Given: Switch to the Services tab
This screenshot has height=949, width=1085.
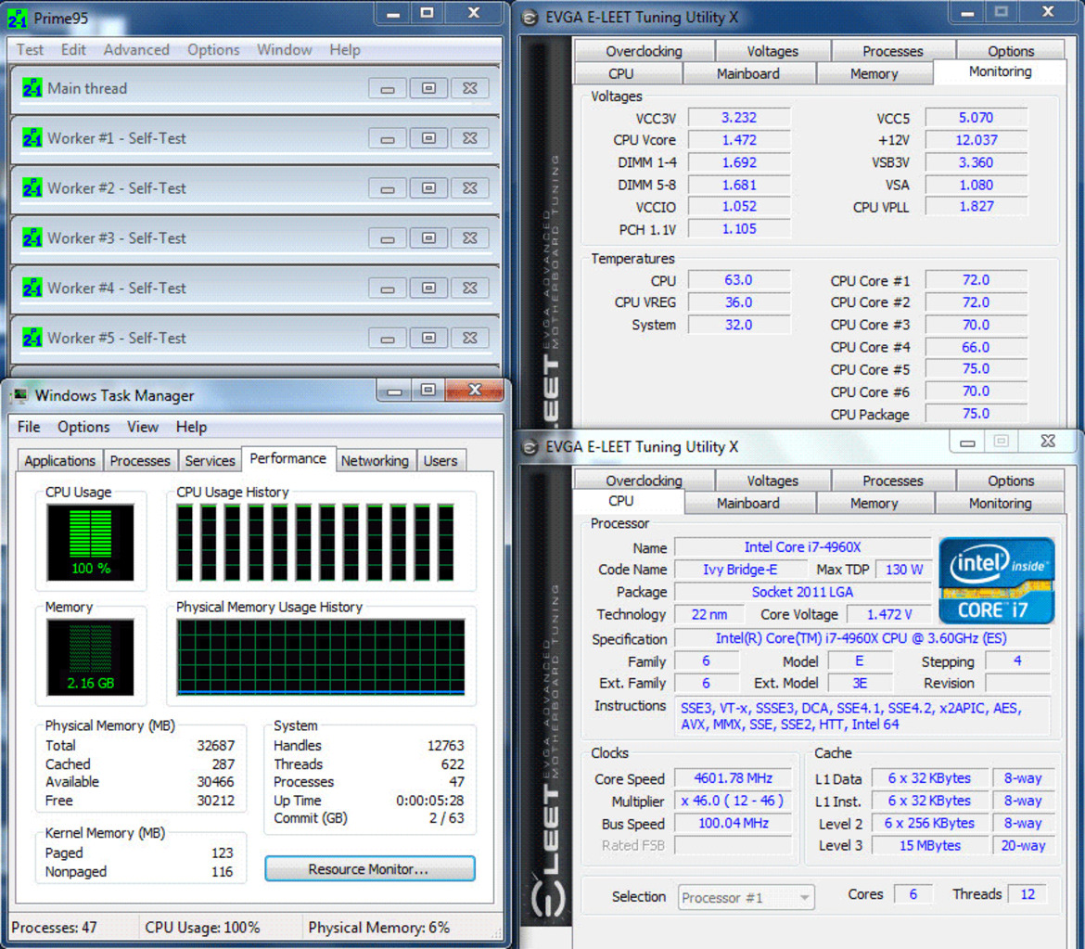Looking at the screenshot, I should pyautogui.click(x=210, y=461).
